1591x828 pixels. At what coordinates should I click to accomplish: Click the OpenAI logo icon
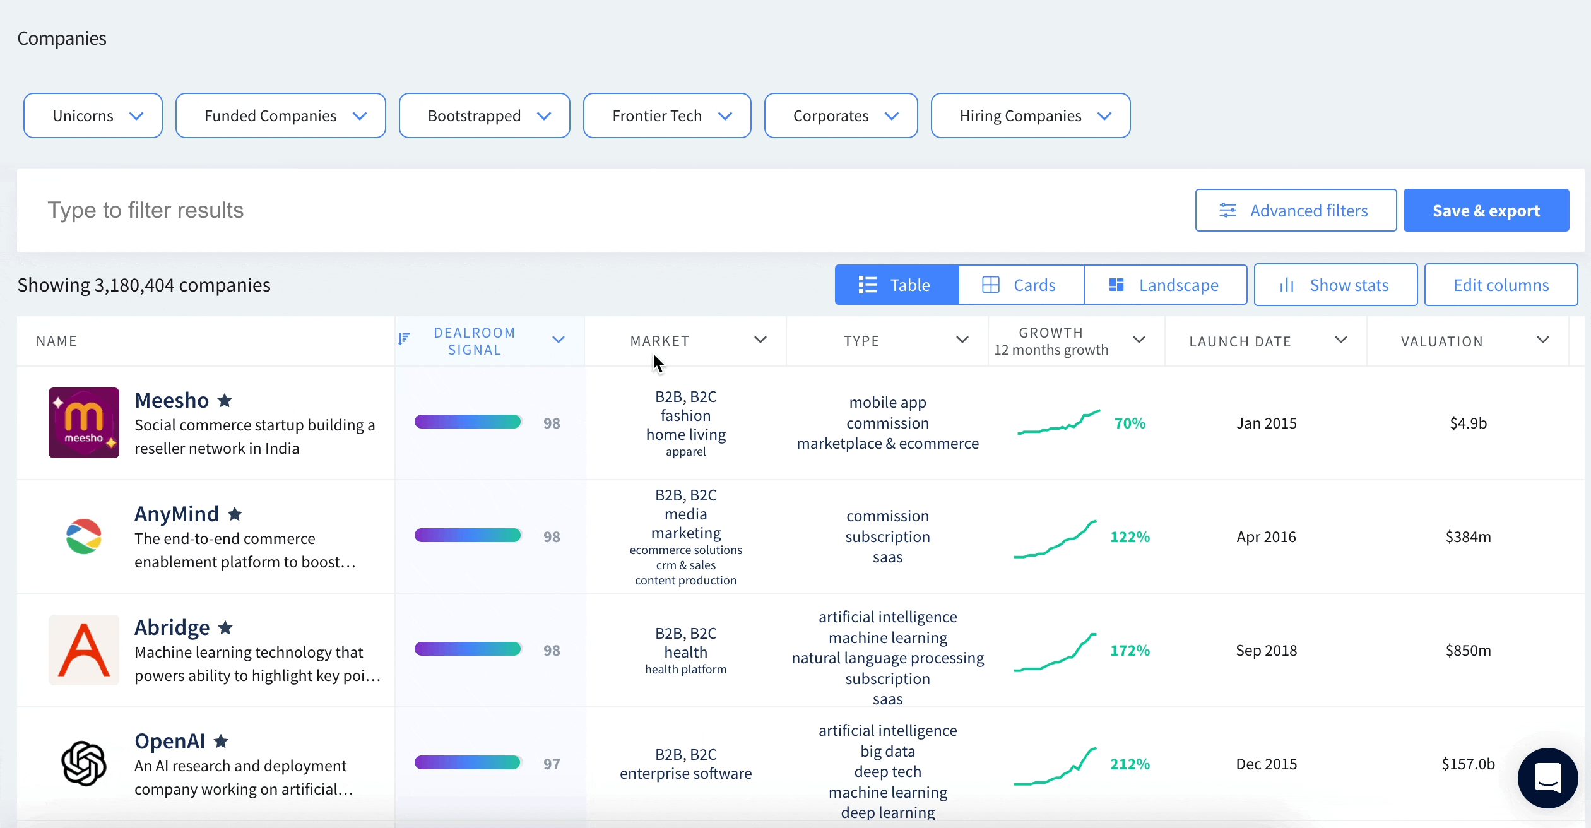[x=84, y=764]
